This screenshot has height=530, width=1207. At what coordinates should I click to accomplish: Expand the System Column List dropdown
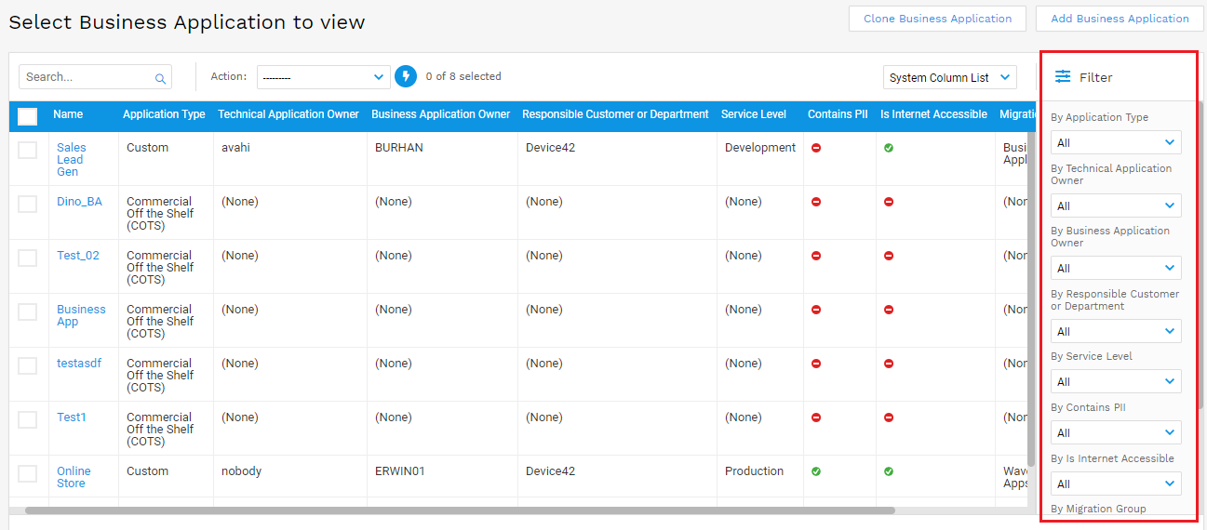point(949,77)
